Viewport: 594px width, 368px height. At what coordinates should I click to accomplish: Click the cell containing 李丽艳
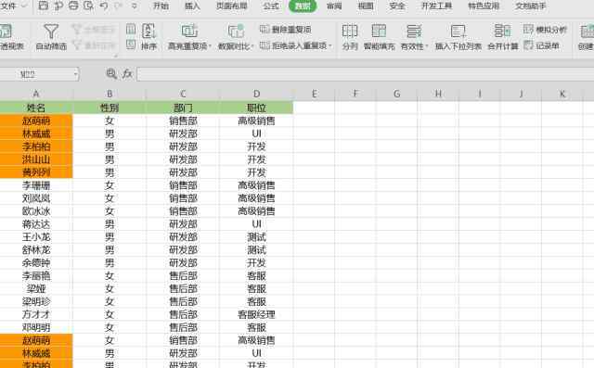(x=36, y=275)
